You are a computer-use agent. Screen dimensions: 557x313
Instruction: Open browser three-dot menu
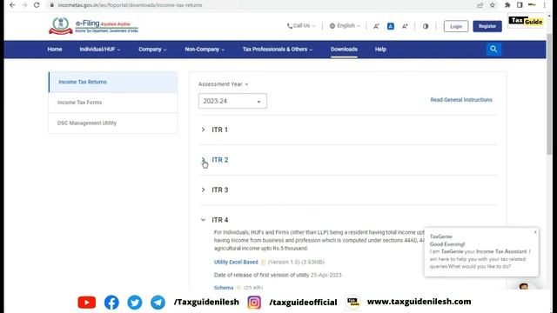click(544, 5)
